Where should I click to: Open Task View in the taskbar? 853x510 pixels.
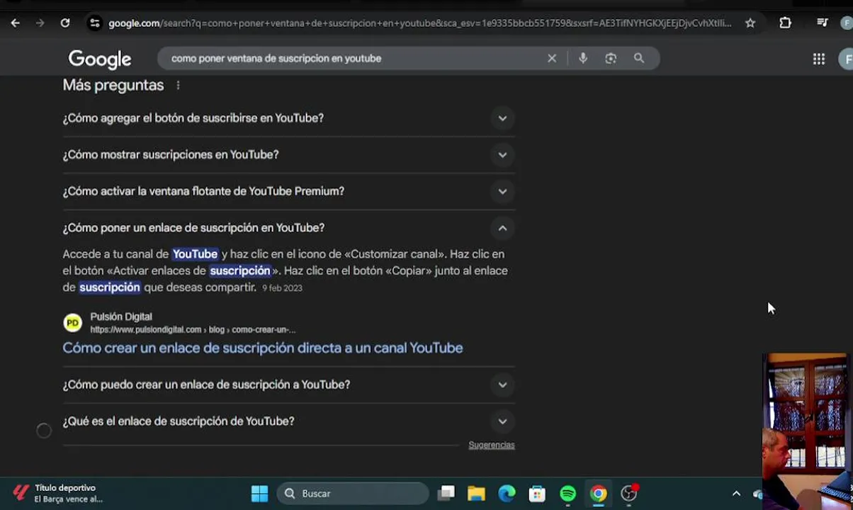(x=446, y=494)
